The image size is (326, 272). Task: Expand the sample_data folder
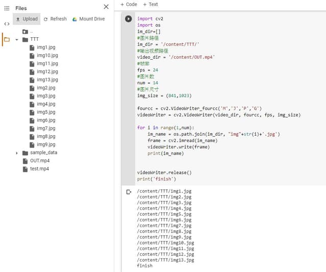[17, 153]
